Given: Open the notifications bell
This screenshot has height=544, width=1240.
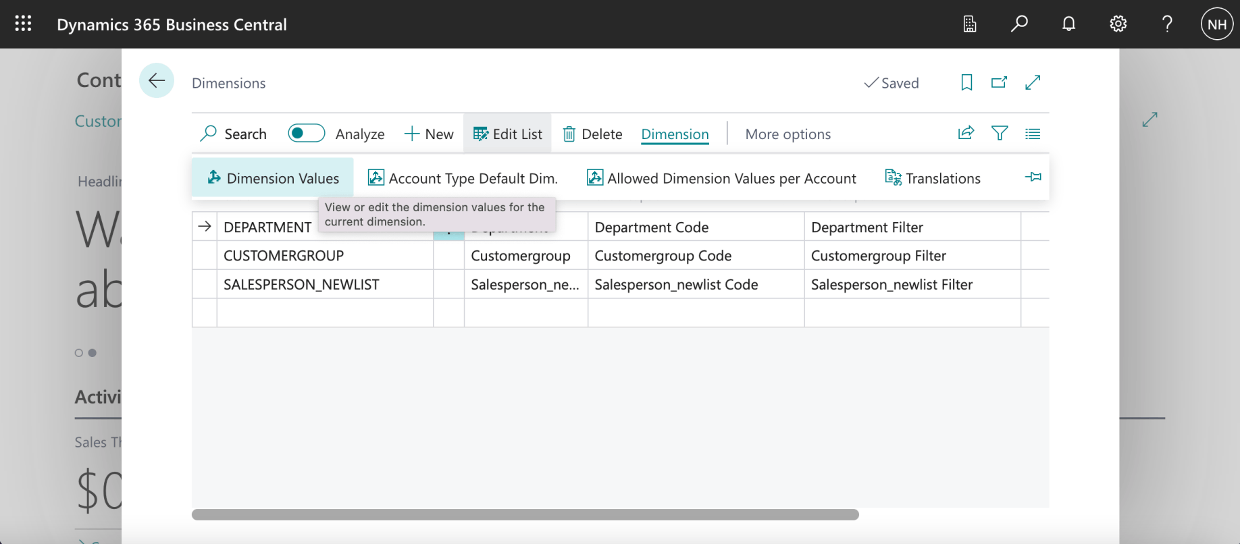Looking at the screenshot, I should 1068,24.
